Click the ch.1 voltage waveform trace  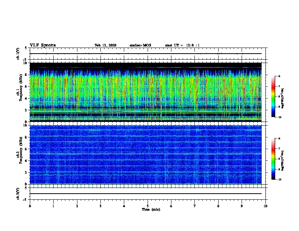coord(146,54)
